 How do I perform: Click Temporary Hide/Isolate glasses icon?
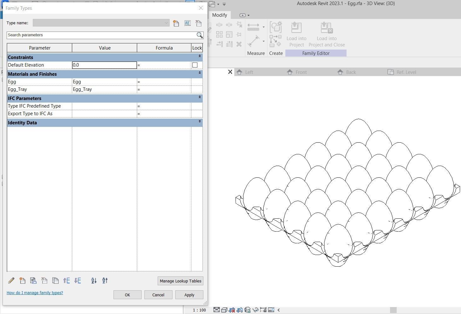coord(255,310)
